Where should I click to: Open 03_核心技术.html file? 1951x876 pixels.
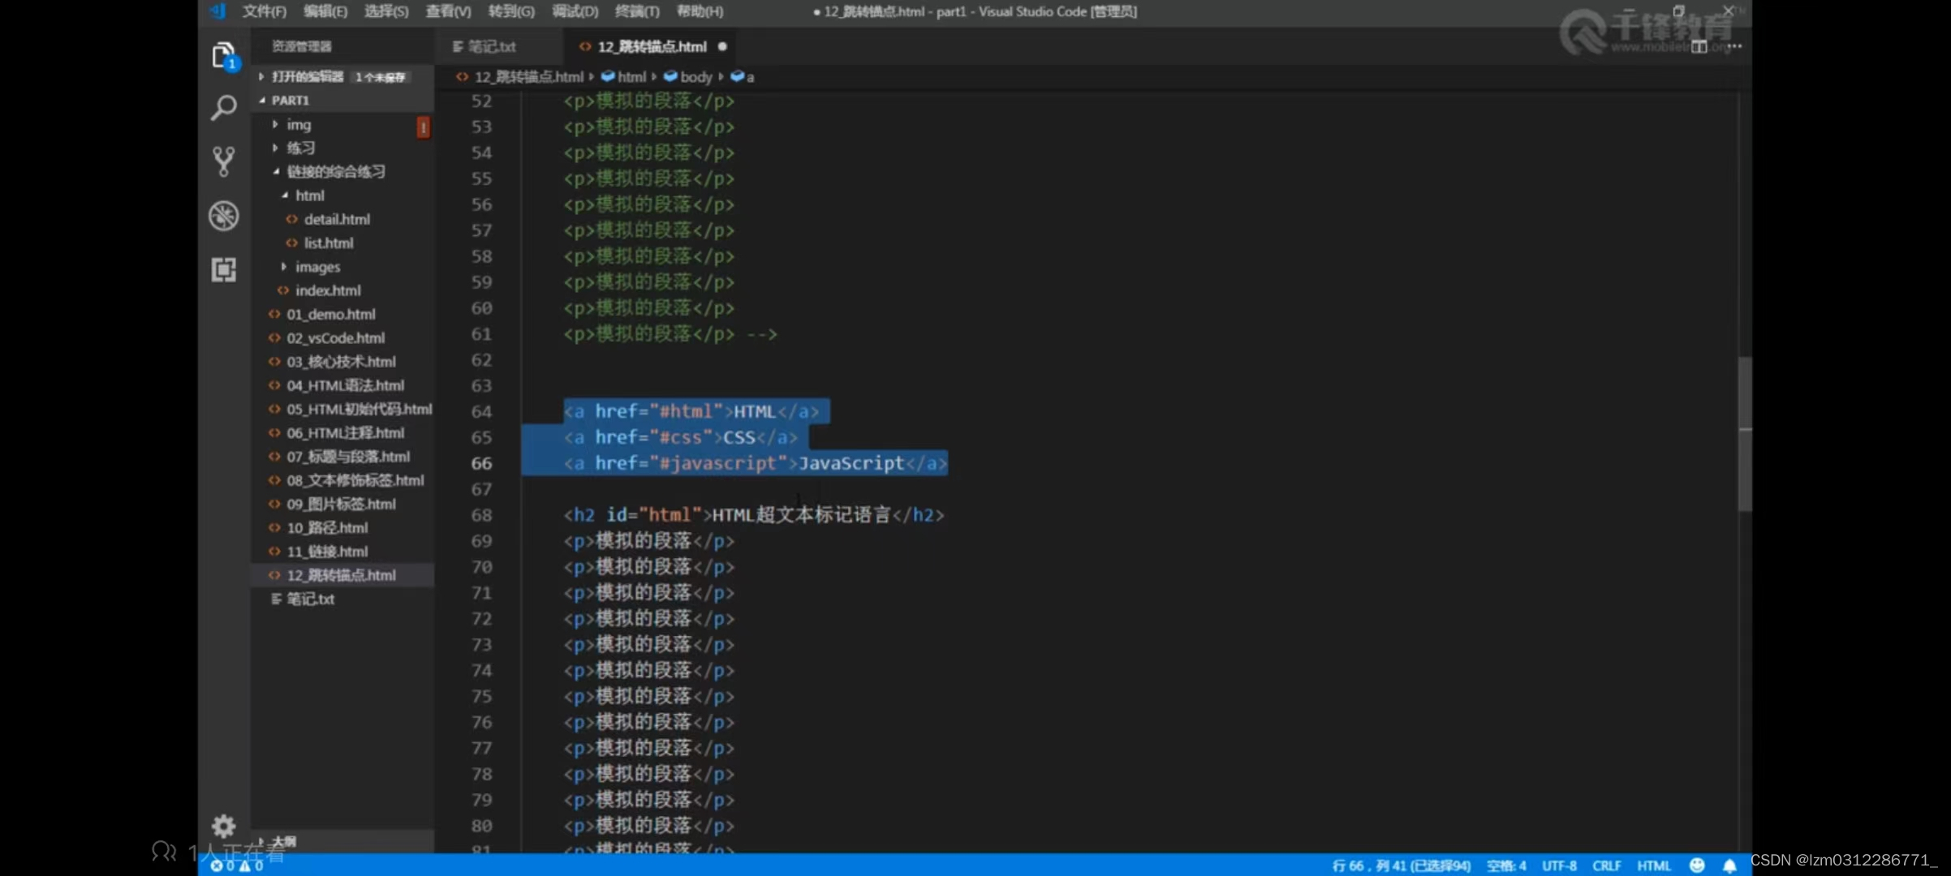(x=341, y=362)
